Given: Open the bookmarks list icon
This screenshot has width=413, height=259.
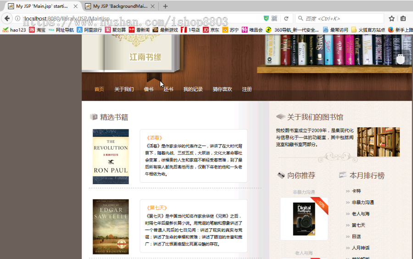Looking at the screenshot, I should [x=403, y=18].
